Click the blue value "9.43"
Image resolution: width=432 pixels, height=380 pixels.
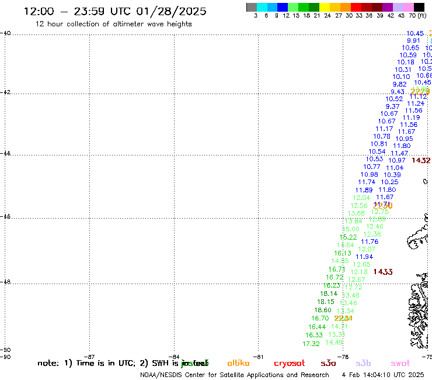tap(398, 92)
